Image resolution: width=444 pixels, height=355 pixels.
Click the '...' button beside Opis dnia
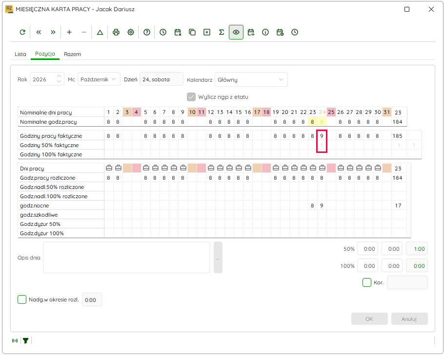click(218, 258)
